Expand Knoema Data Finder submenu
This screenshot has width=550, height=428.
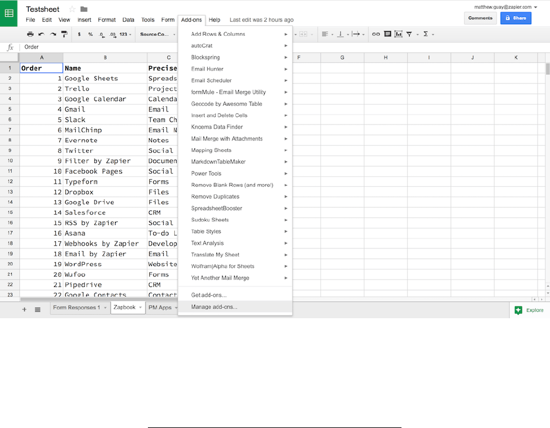coord(235,127)
